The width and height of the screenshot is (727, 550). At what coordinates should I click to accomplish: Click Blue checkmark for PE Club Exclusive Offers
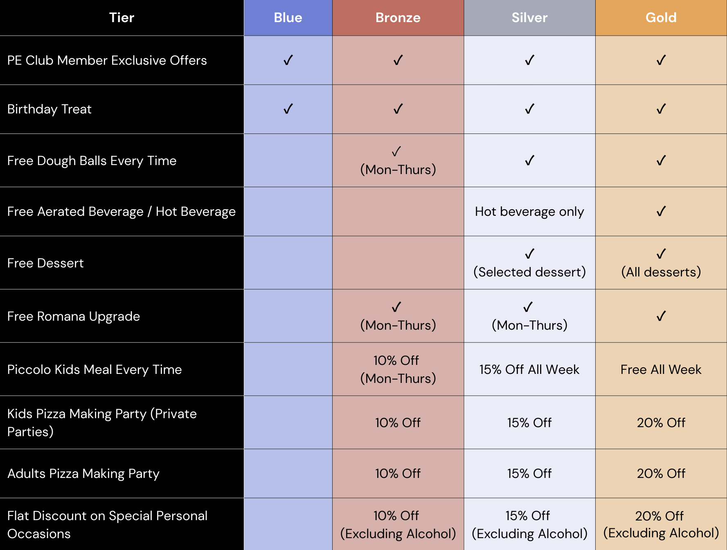click(x=288, y=60)
